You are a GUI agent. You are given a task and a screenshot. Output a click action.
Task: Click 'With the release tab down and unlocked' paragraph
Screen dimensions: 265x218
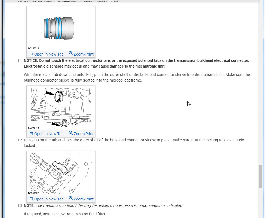click(x=137, y=77)
